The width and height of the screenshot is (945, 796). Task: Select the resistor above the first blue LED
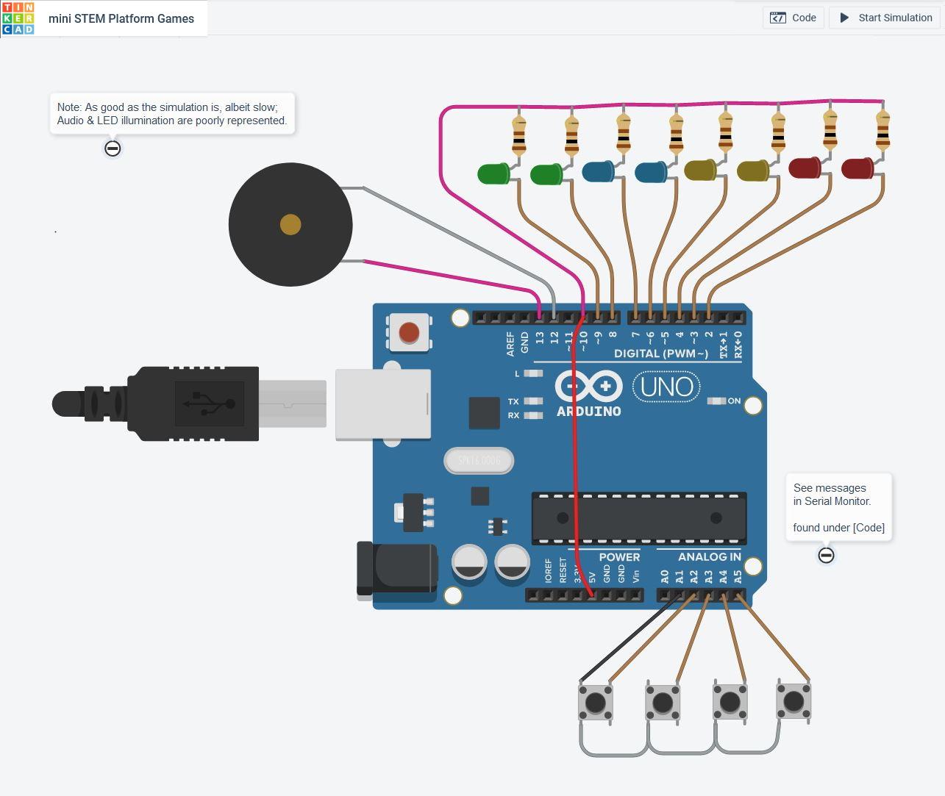point(623,133)
